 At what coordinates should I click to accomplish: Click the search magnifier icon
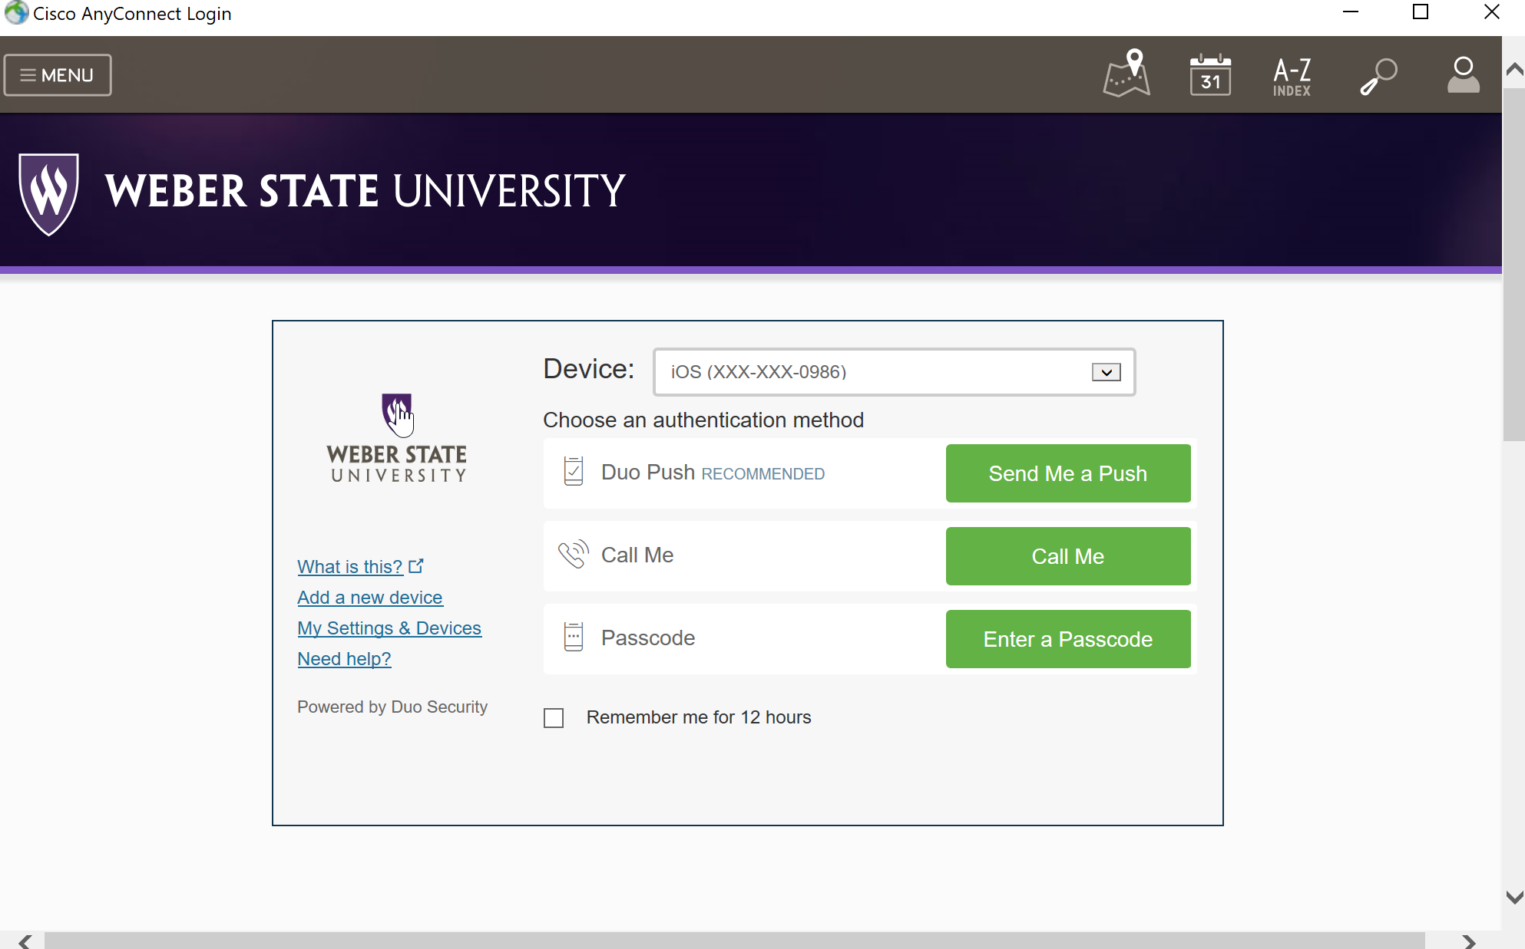point(1378,76)
